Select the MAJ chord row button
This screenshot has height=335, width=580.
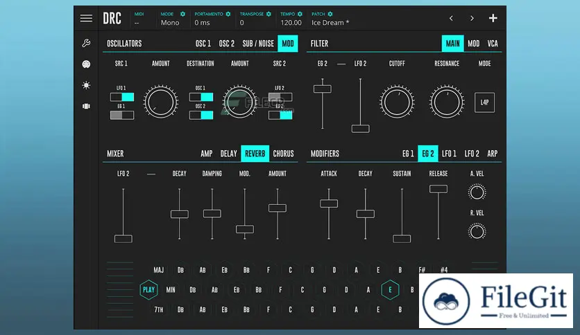coord(159,270)
